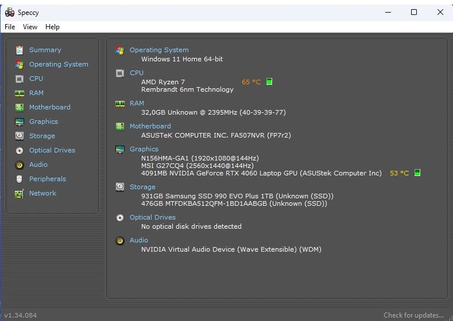
Task: Click the 65 °C CPU temperature value
Action: point(251,82)
